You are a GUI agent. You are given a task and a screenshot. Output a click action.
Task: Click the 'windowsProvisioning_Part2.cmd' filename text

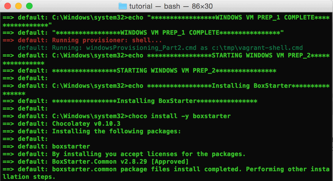point(141,48)
